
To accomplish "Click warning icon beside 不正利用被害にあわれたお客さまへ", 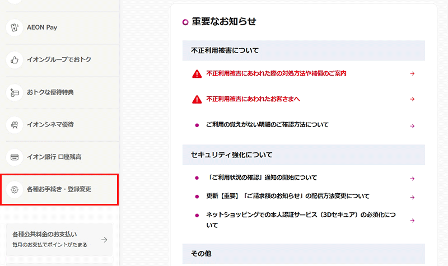I will click(197, 99).
